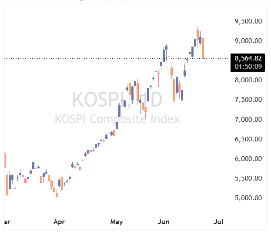Click the 5,000.00 price axis label
Viewport: 271px width, 238px height.
tap(248, 198)
